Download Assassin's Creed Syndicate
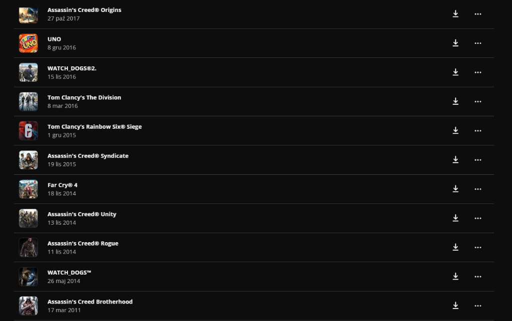This screenshot has width=512, height=321. [x=455, y=160]
